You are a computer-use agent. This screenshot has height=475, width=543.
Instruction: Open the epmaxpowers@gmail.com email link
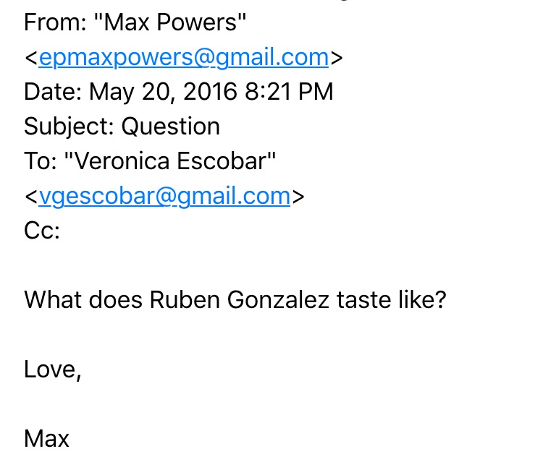pos(184,58)
